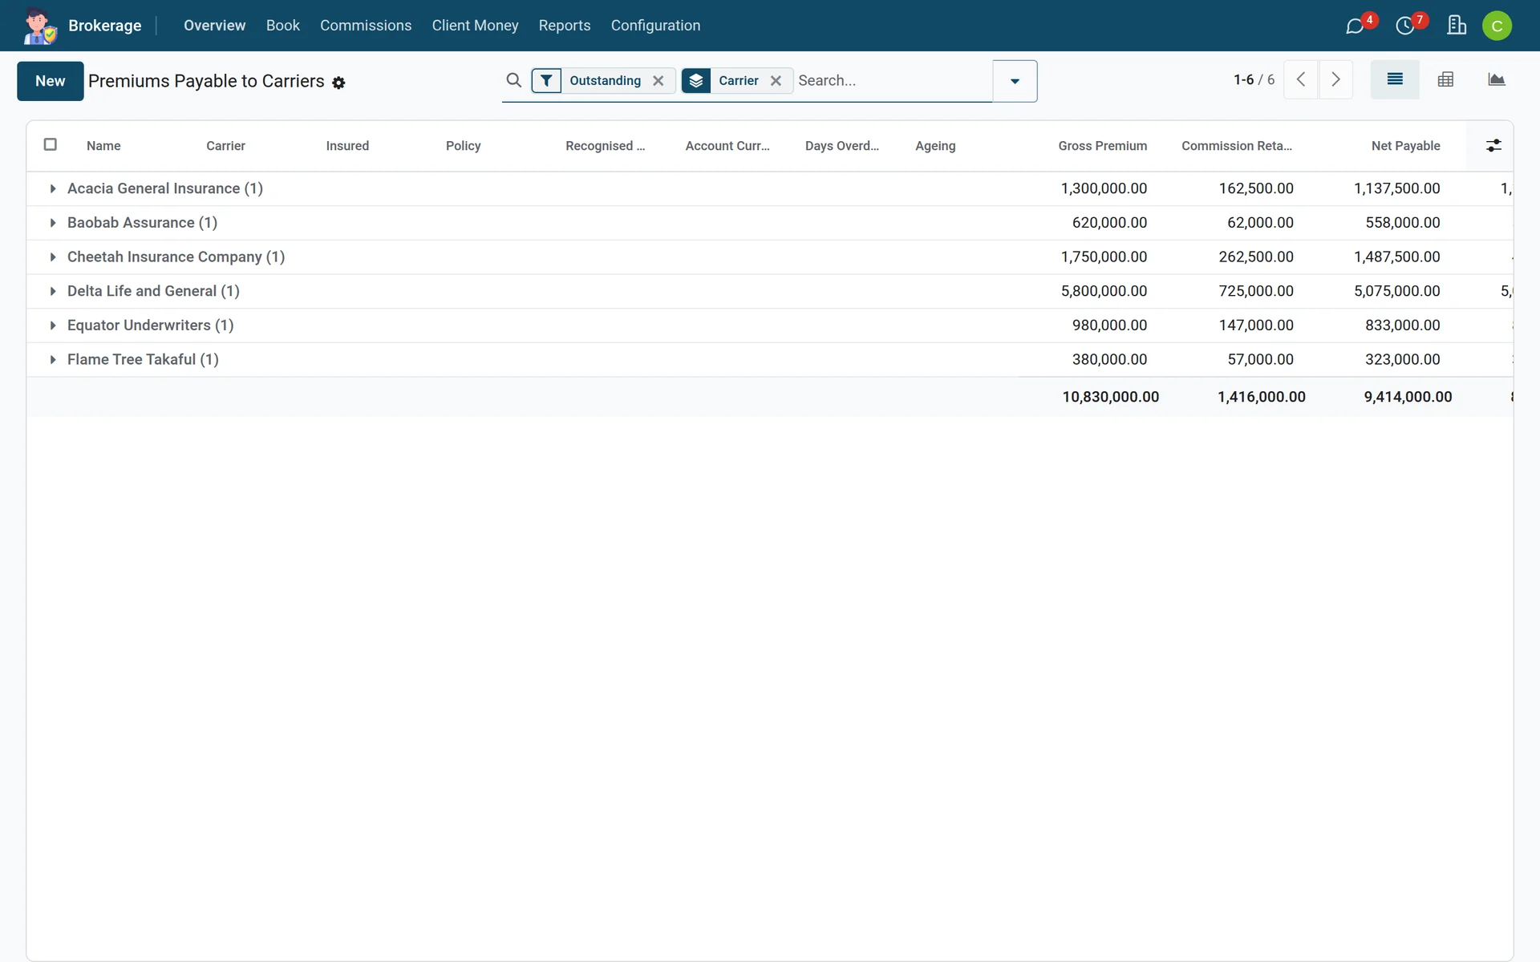Switch to list view
Screen dimensions: 1540x962
click(x=1395, y=79)
